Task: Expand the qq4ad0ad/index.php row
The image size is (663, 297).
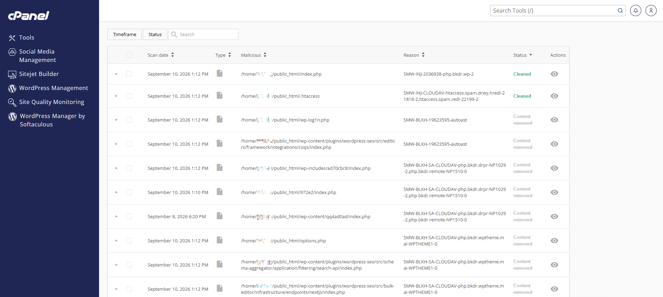Action: [x=116, y=216]
